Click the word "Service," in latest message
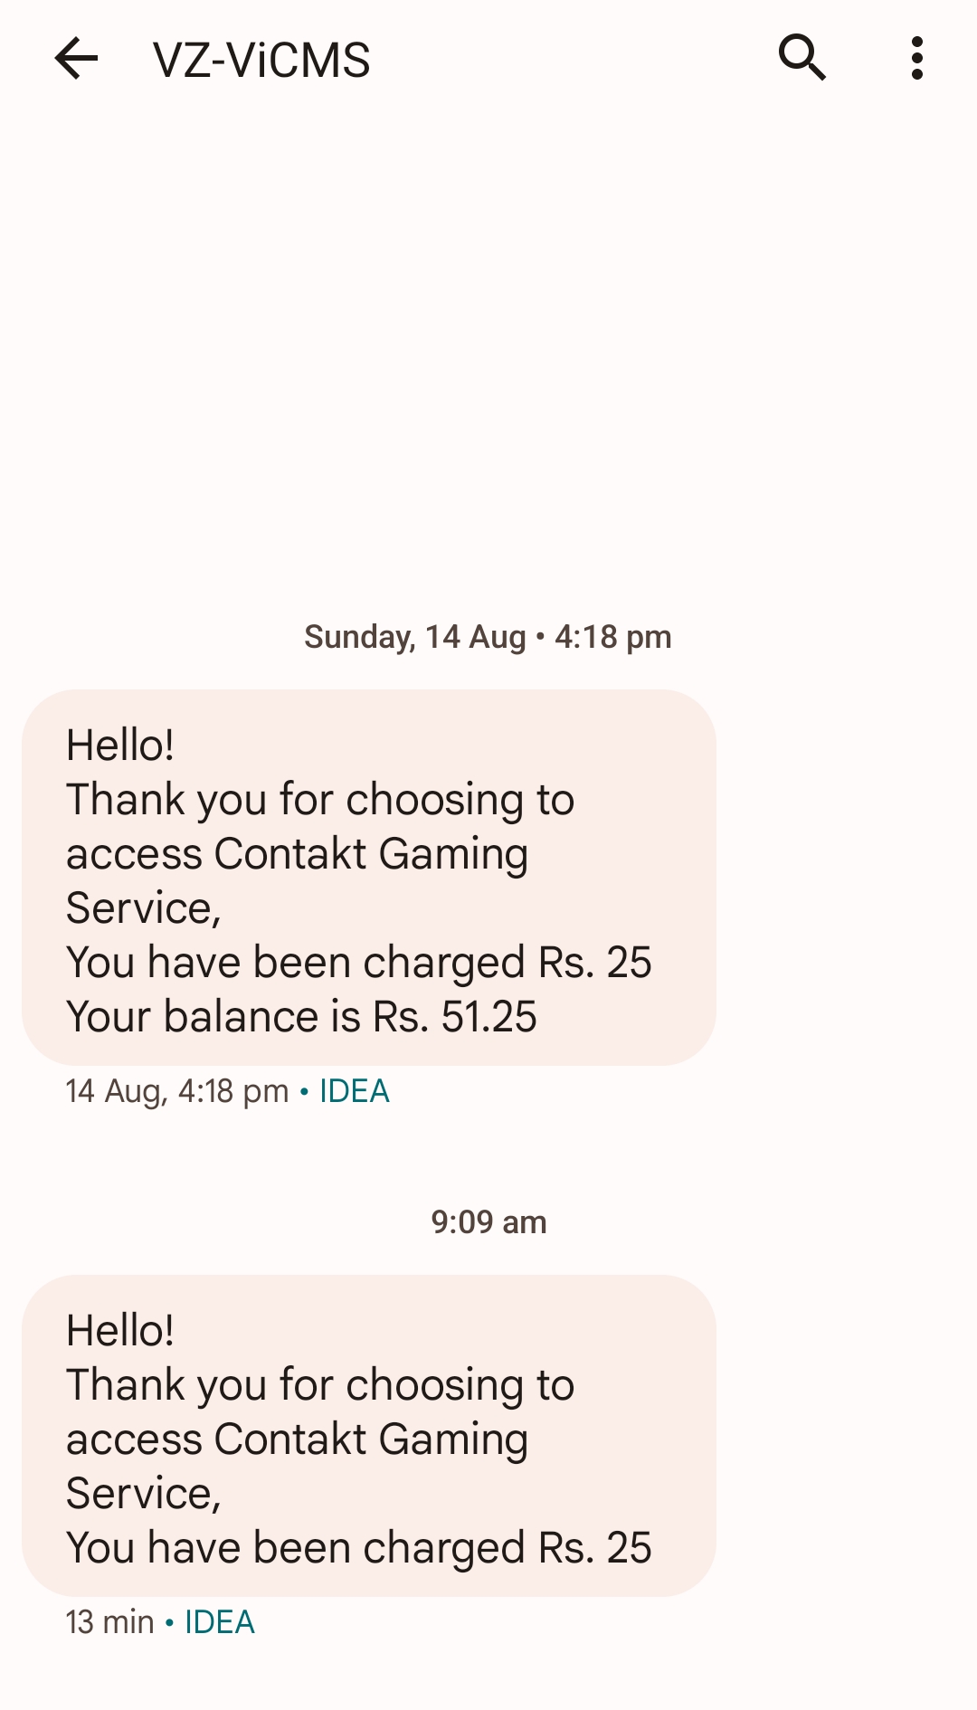 (143, 1494)
